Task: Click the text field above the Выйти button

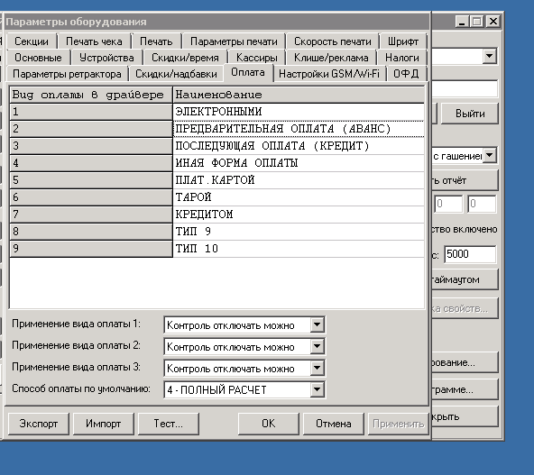Action: tap(465, 89)
